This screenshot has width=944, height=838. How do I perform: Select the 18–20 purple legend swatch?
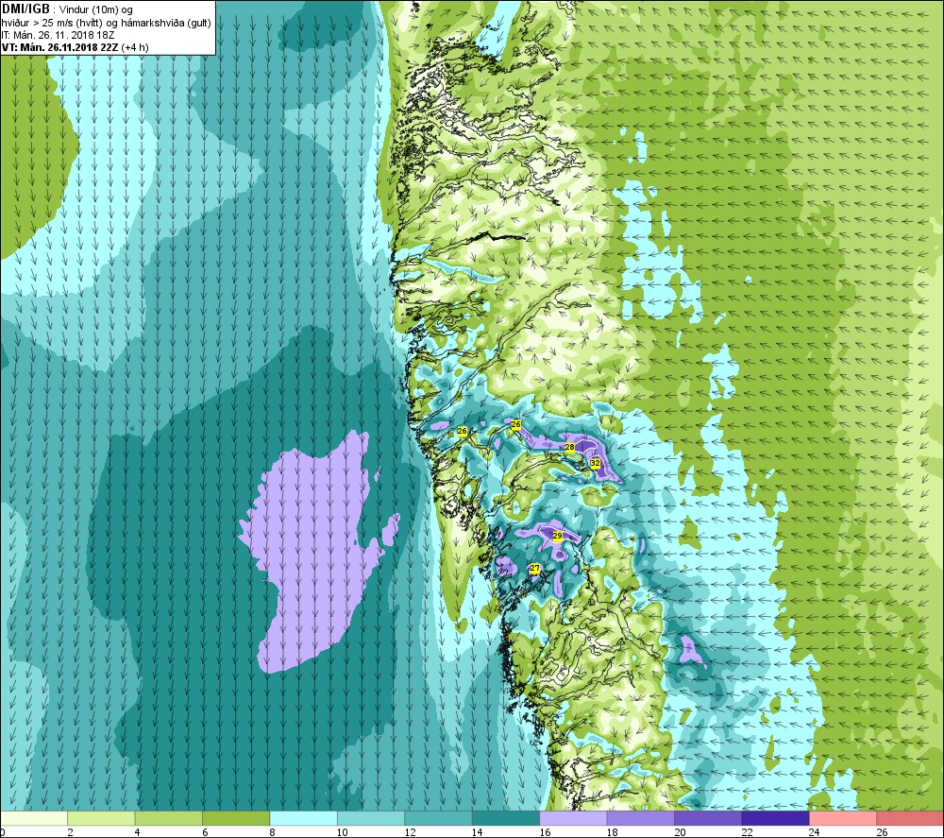(x=641, y=818)
